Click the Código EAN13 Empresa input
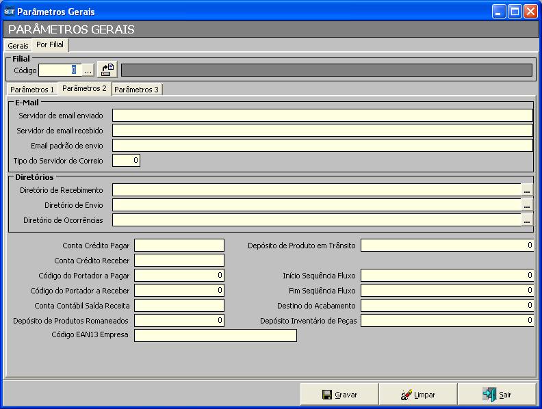 click(215, 335)
